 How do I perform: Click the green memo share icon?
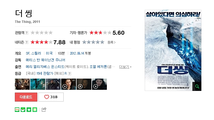point(35,110)
